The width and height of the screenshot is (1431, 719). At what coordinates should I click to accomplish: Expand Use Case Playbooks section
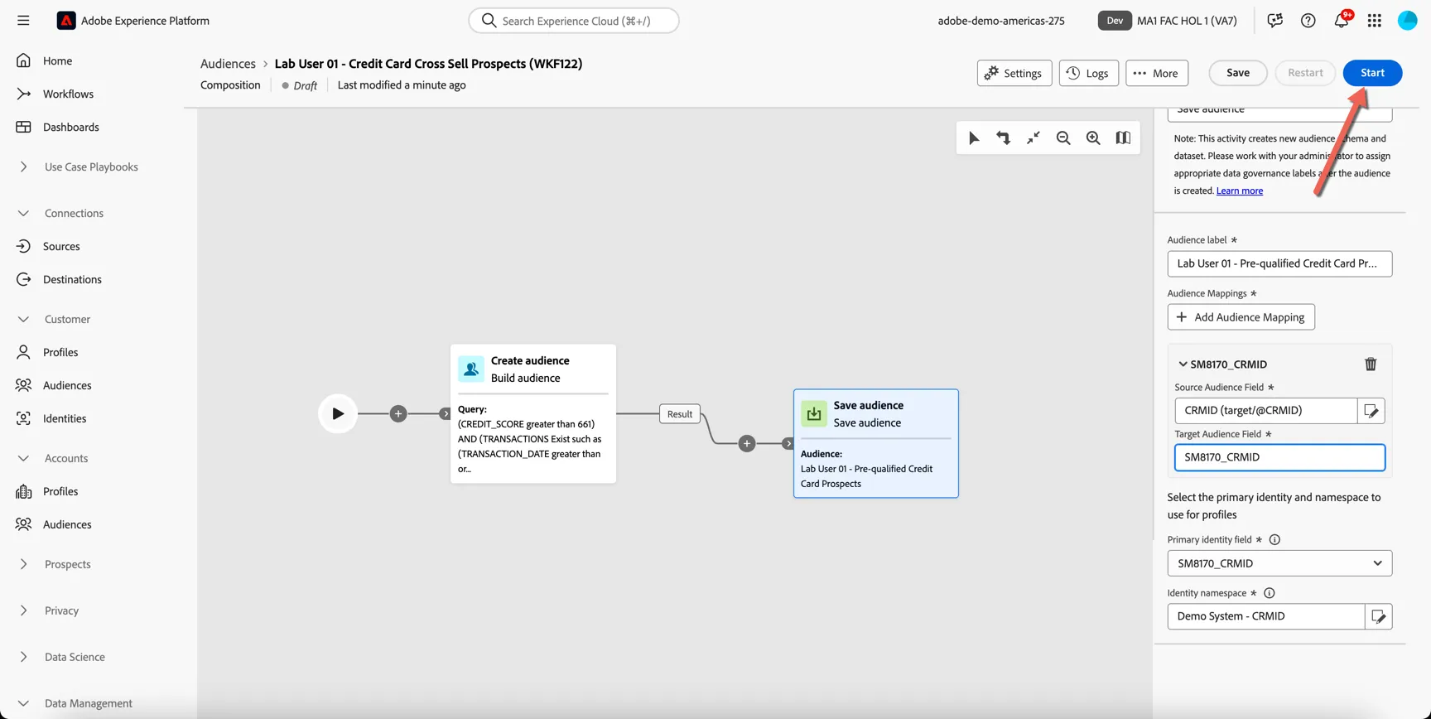[x=23, y=166]
